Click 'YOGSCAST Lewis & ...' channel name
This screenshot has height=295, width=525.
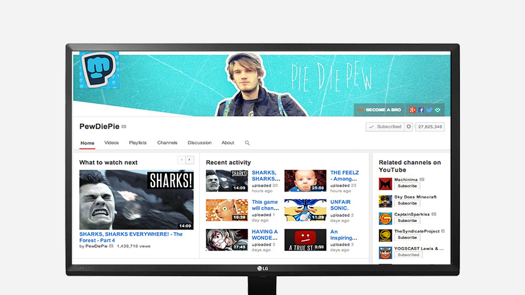click(419, 249)
